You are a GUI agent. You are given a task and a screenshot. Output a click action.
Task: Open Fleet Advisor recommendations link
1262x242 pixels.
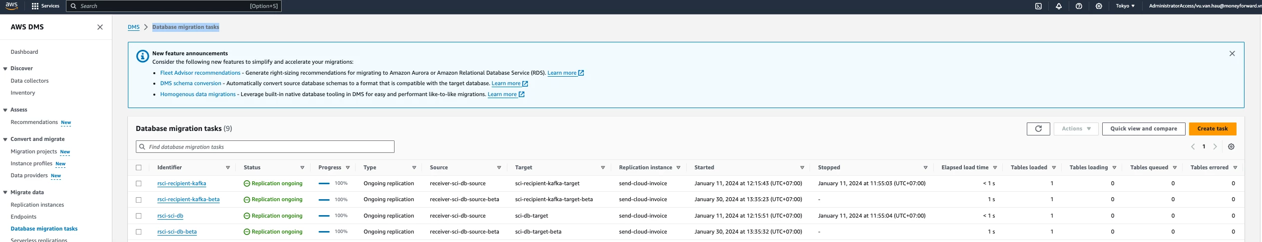coord(200,73)
